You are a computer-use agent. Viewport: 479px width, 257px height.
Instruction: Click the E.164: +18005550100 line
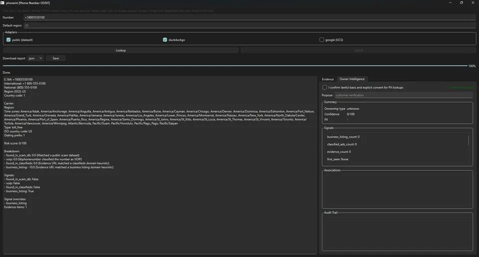point(18,79)
